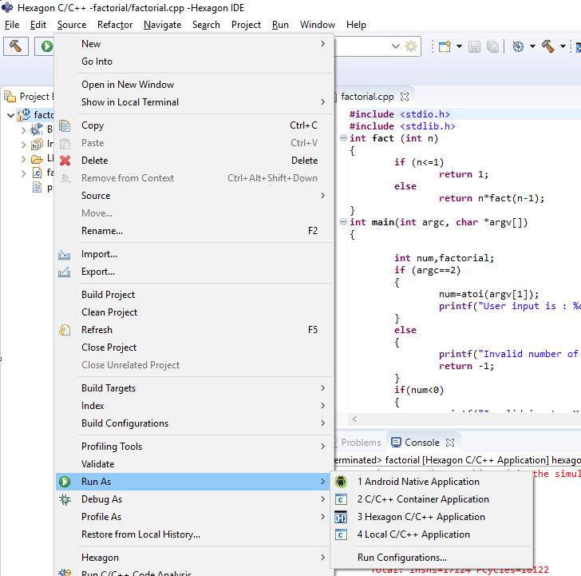This screenshot has width=581, height=576.
Task: Open the New file dropdown arrow
Action: [x=459, y=46]
